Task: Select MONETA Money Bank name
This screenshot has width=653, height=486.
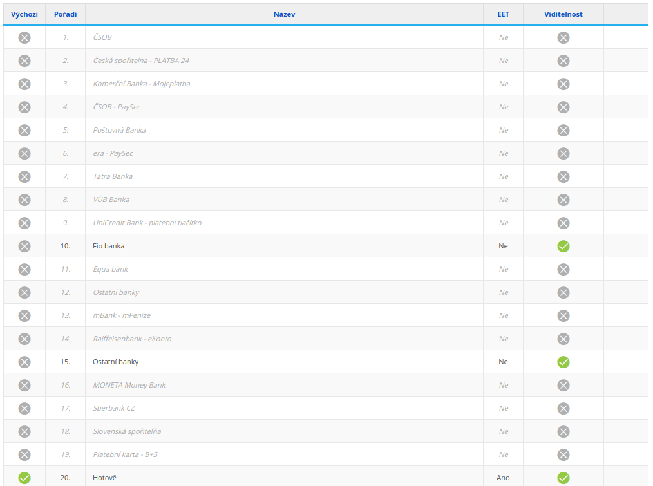Action: point(129,385)
